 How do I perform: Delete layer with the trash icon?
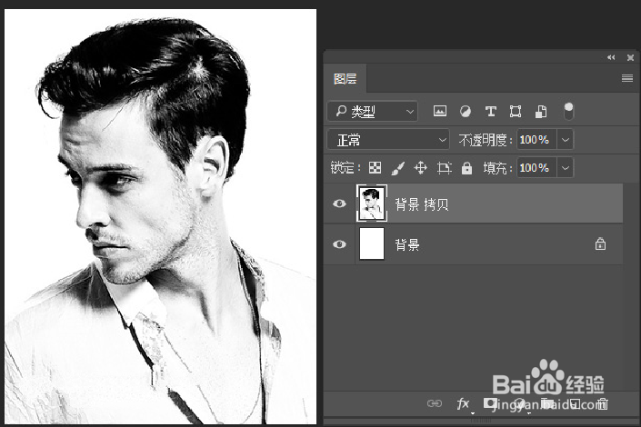(x=603, y=403)
